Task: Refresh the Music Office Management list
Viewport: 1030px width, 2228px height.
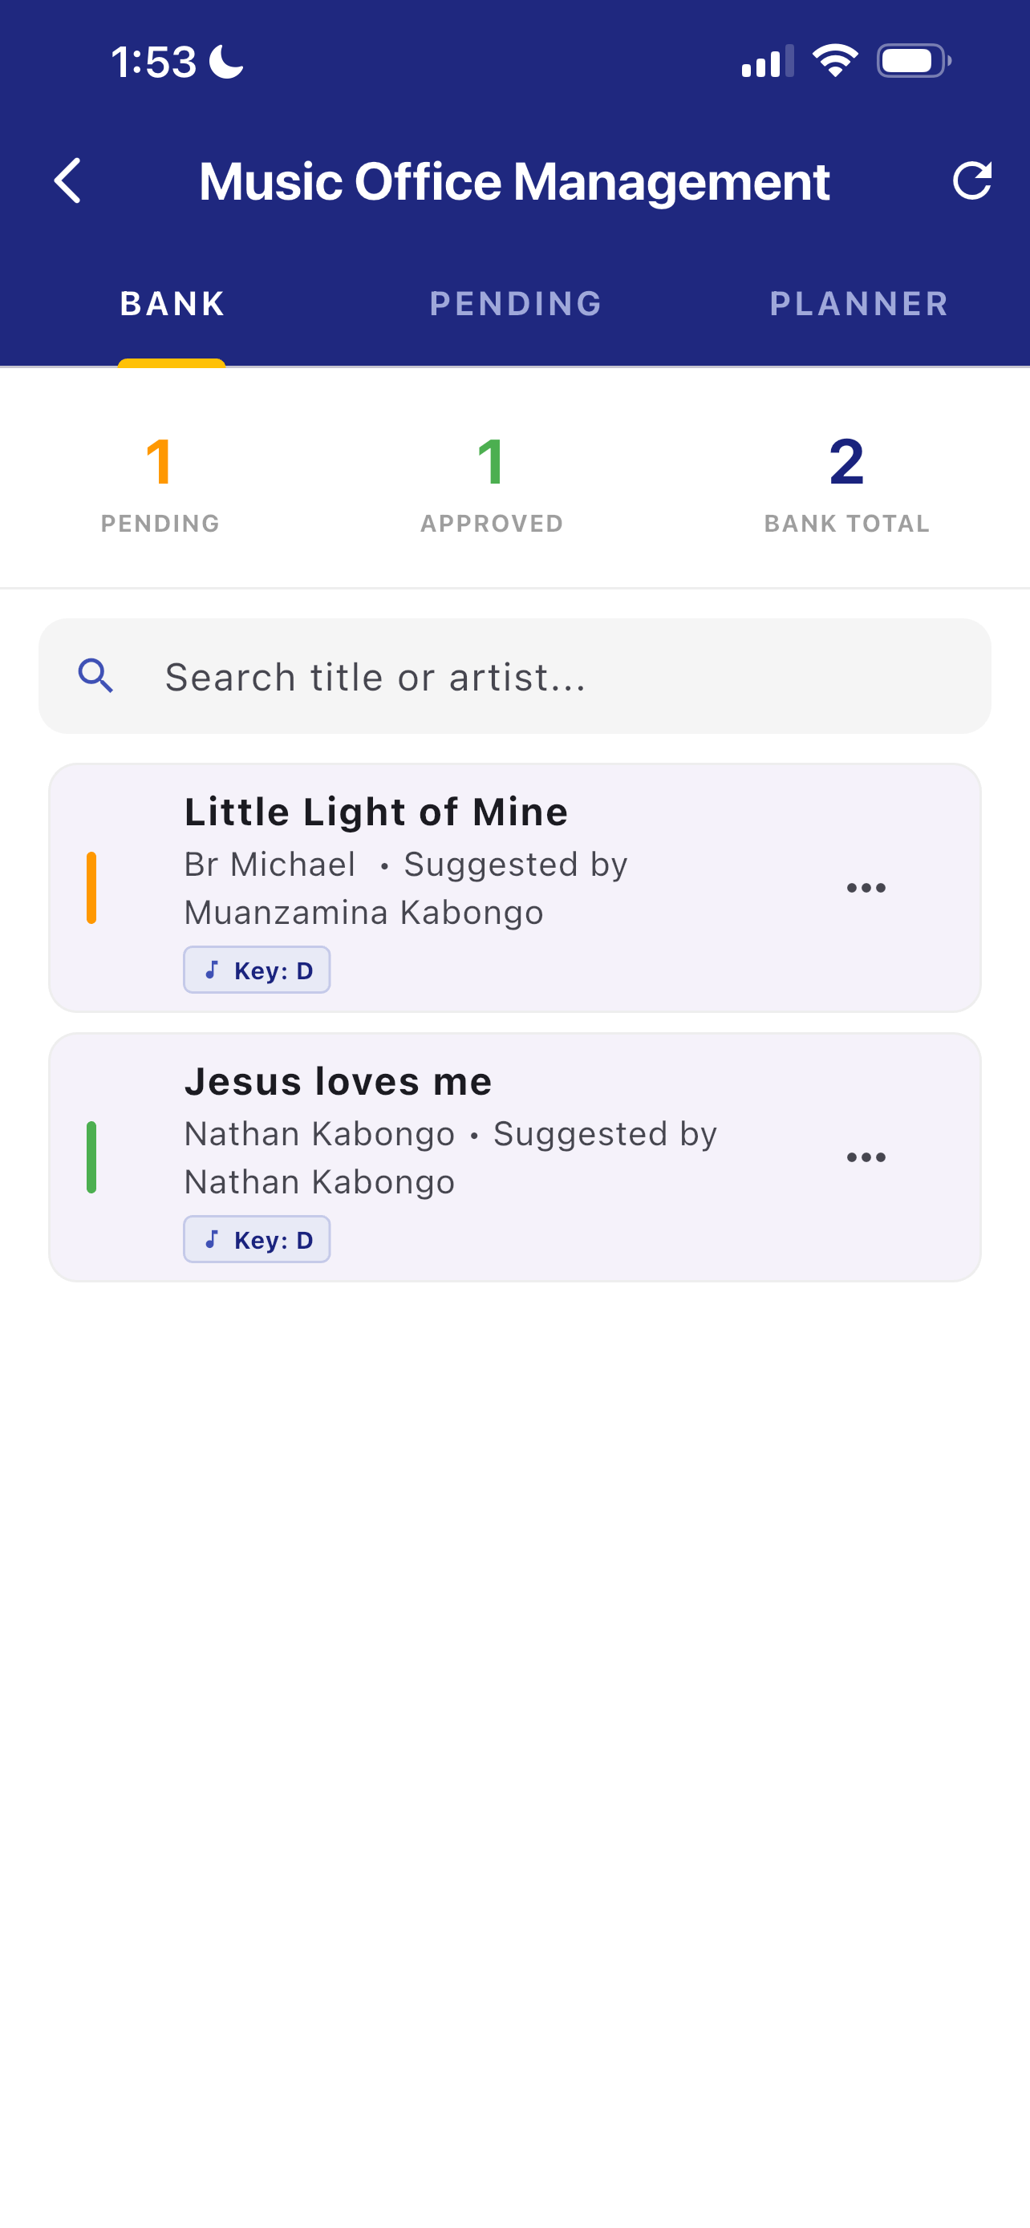Action: click(971, 180)
